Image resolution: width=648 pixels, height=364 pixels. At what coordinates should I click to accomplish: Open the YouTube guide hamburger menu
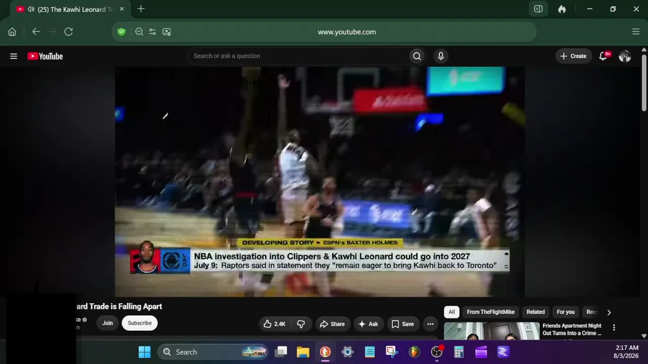point(14,56)
